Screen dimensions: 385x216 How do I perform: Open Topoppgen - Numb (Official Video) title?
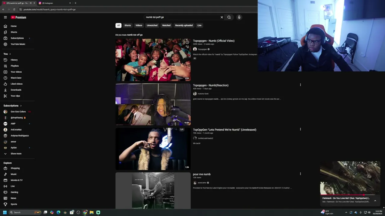tap(214, 41)
